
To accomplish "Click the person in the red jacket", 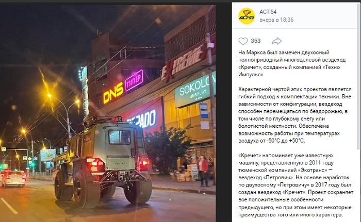I will click(x=203, y=170).
